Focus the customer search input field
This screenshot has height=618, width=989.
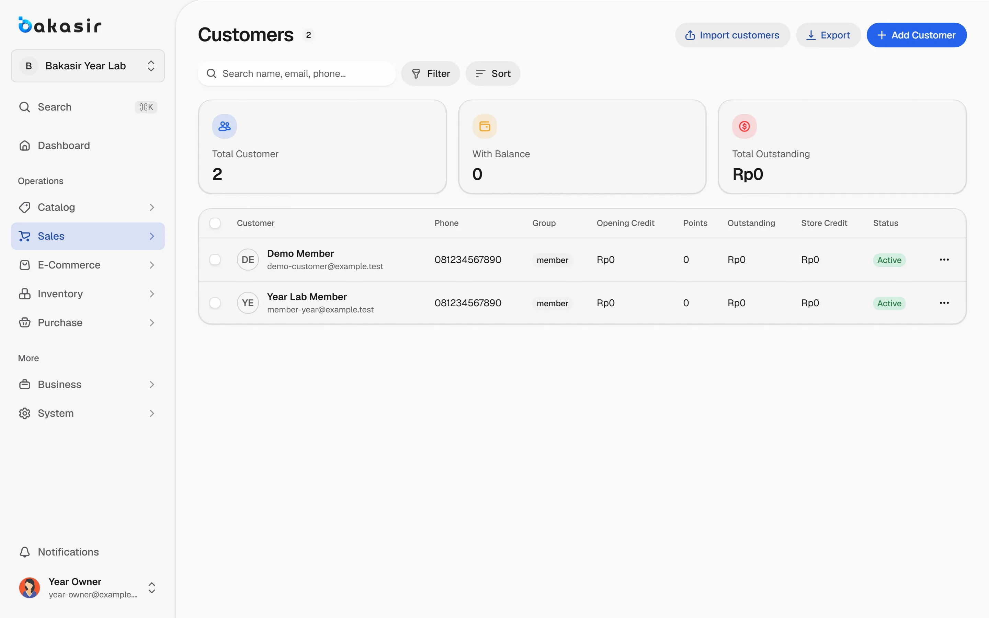click(x=297, y=73)
